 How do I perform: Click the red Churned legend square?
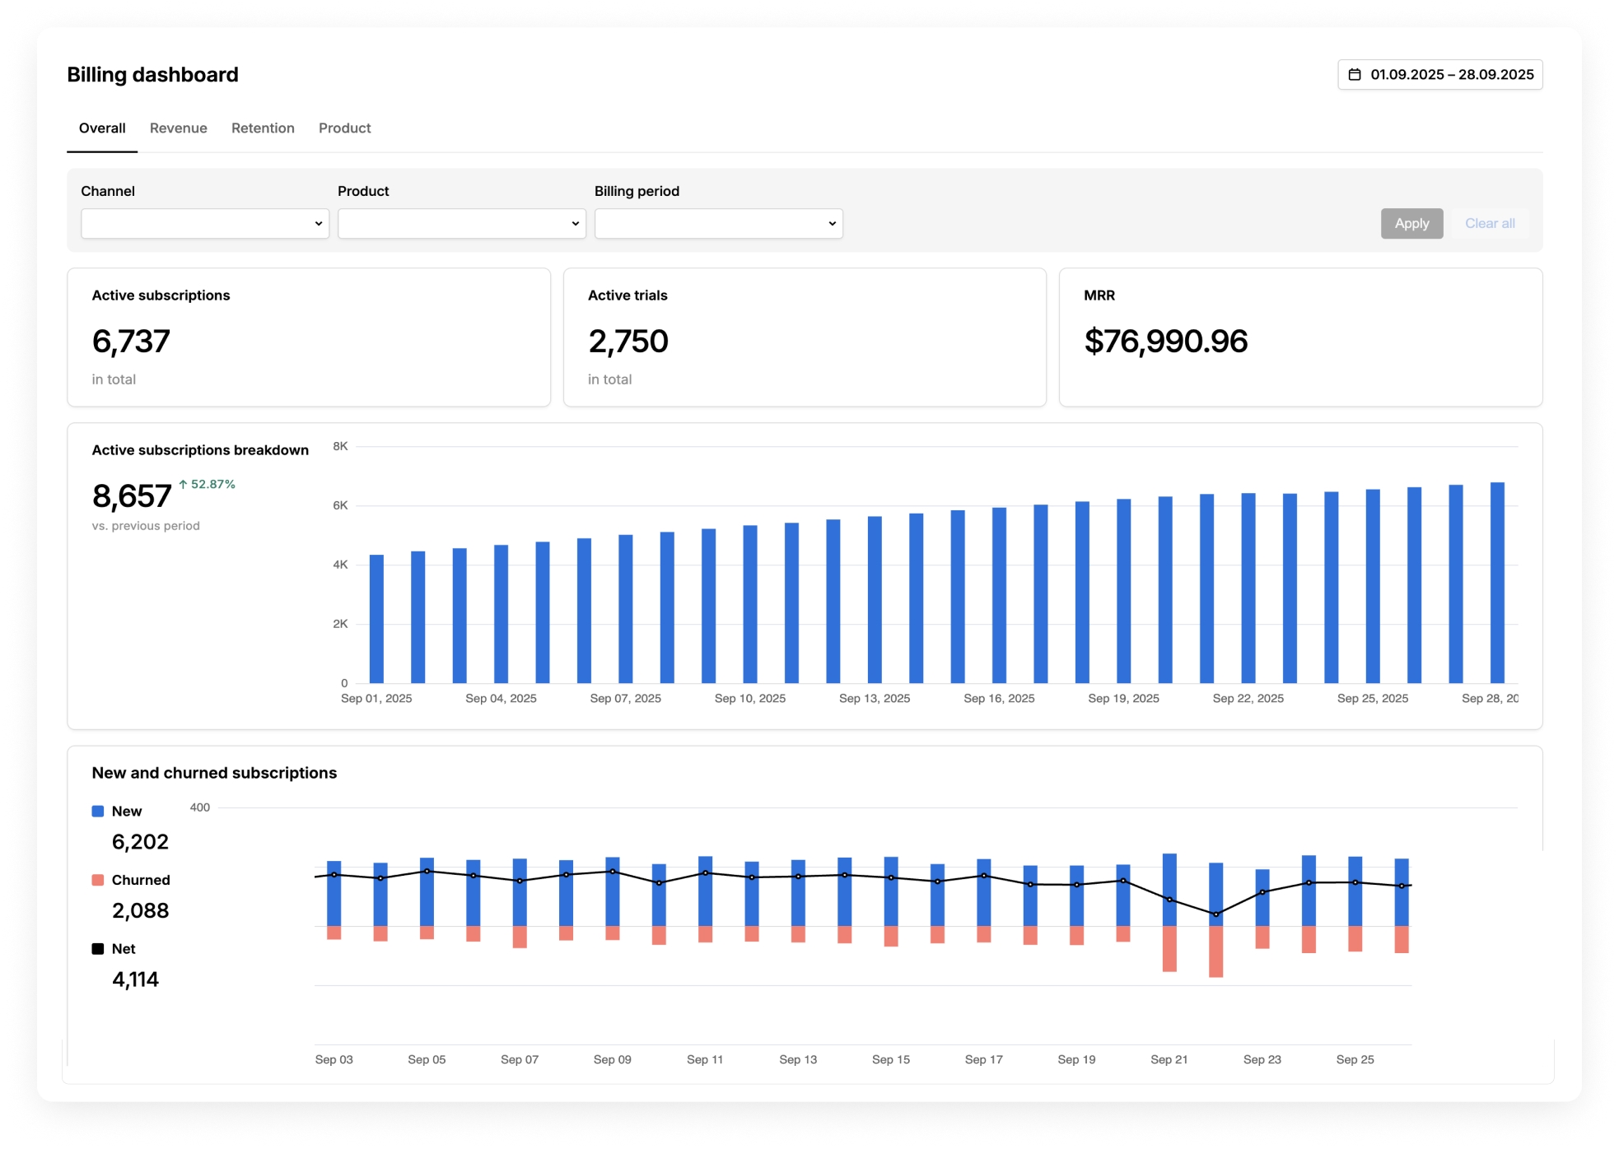click(98, 879)
